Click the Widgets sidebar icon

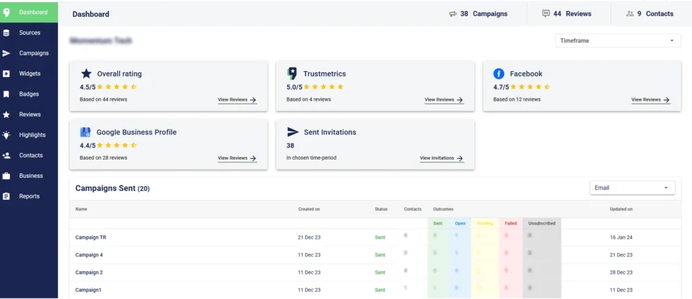click(6, 74)
